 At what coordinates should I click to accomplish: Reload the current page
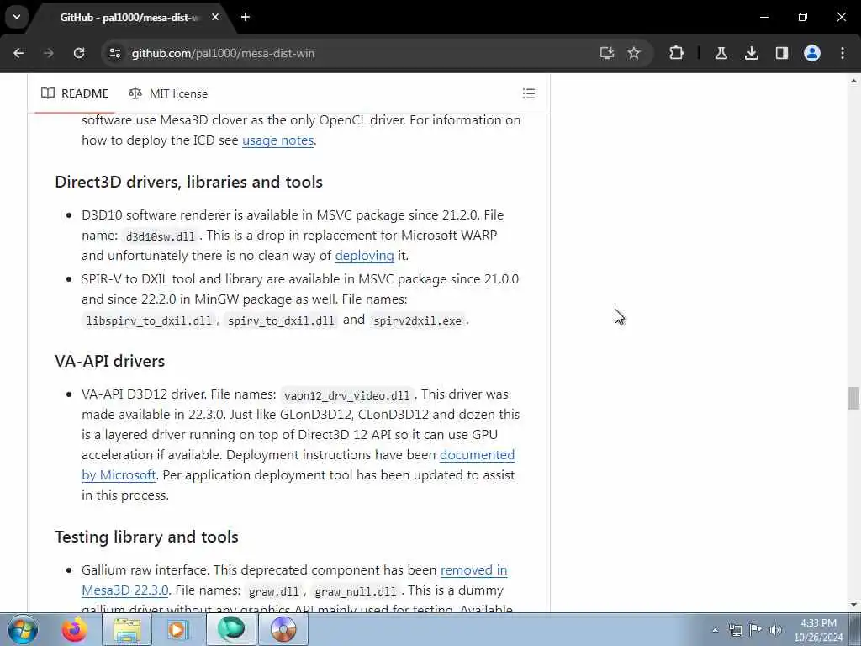click(x=79, y=53)
